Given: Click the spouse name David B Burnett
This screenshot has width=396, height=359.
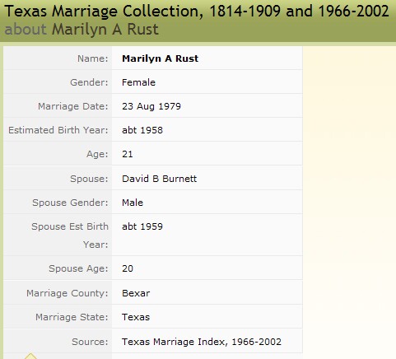Looking at the screenshot, I should coord(159,179).
